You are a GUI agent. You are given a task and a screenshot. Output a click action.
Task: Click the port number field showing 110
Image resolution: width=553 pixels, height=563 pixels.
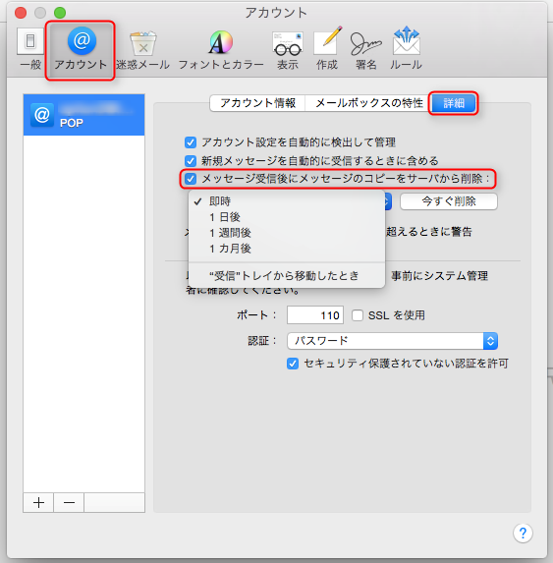pos(315,315)
